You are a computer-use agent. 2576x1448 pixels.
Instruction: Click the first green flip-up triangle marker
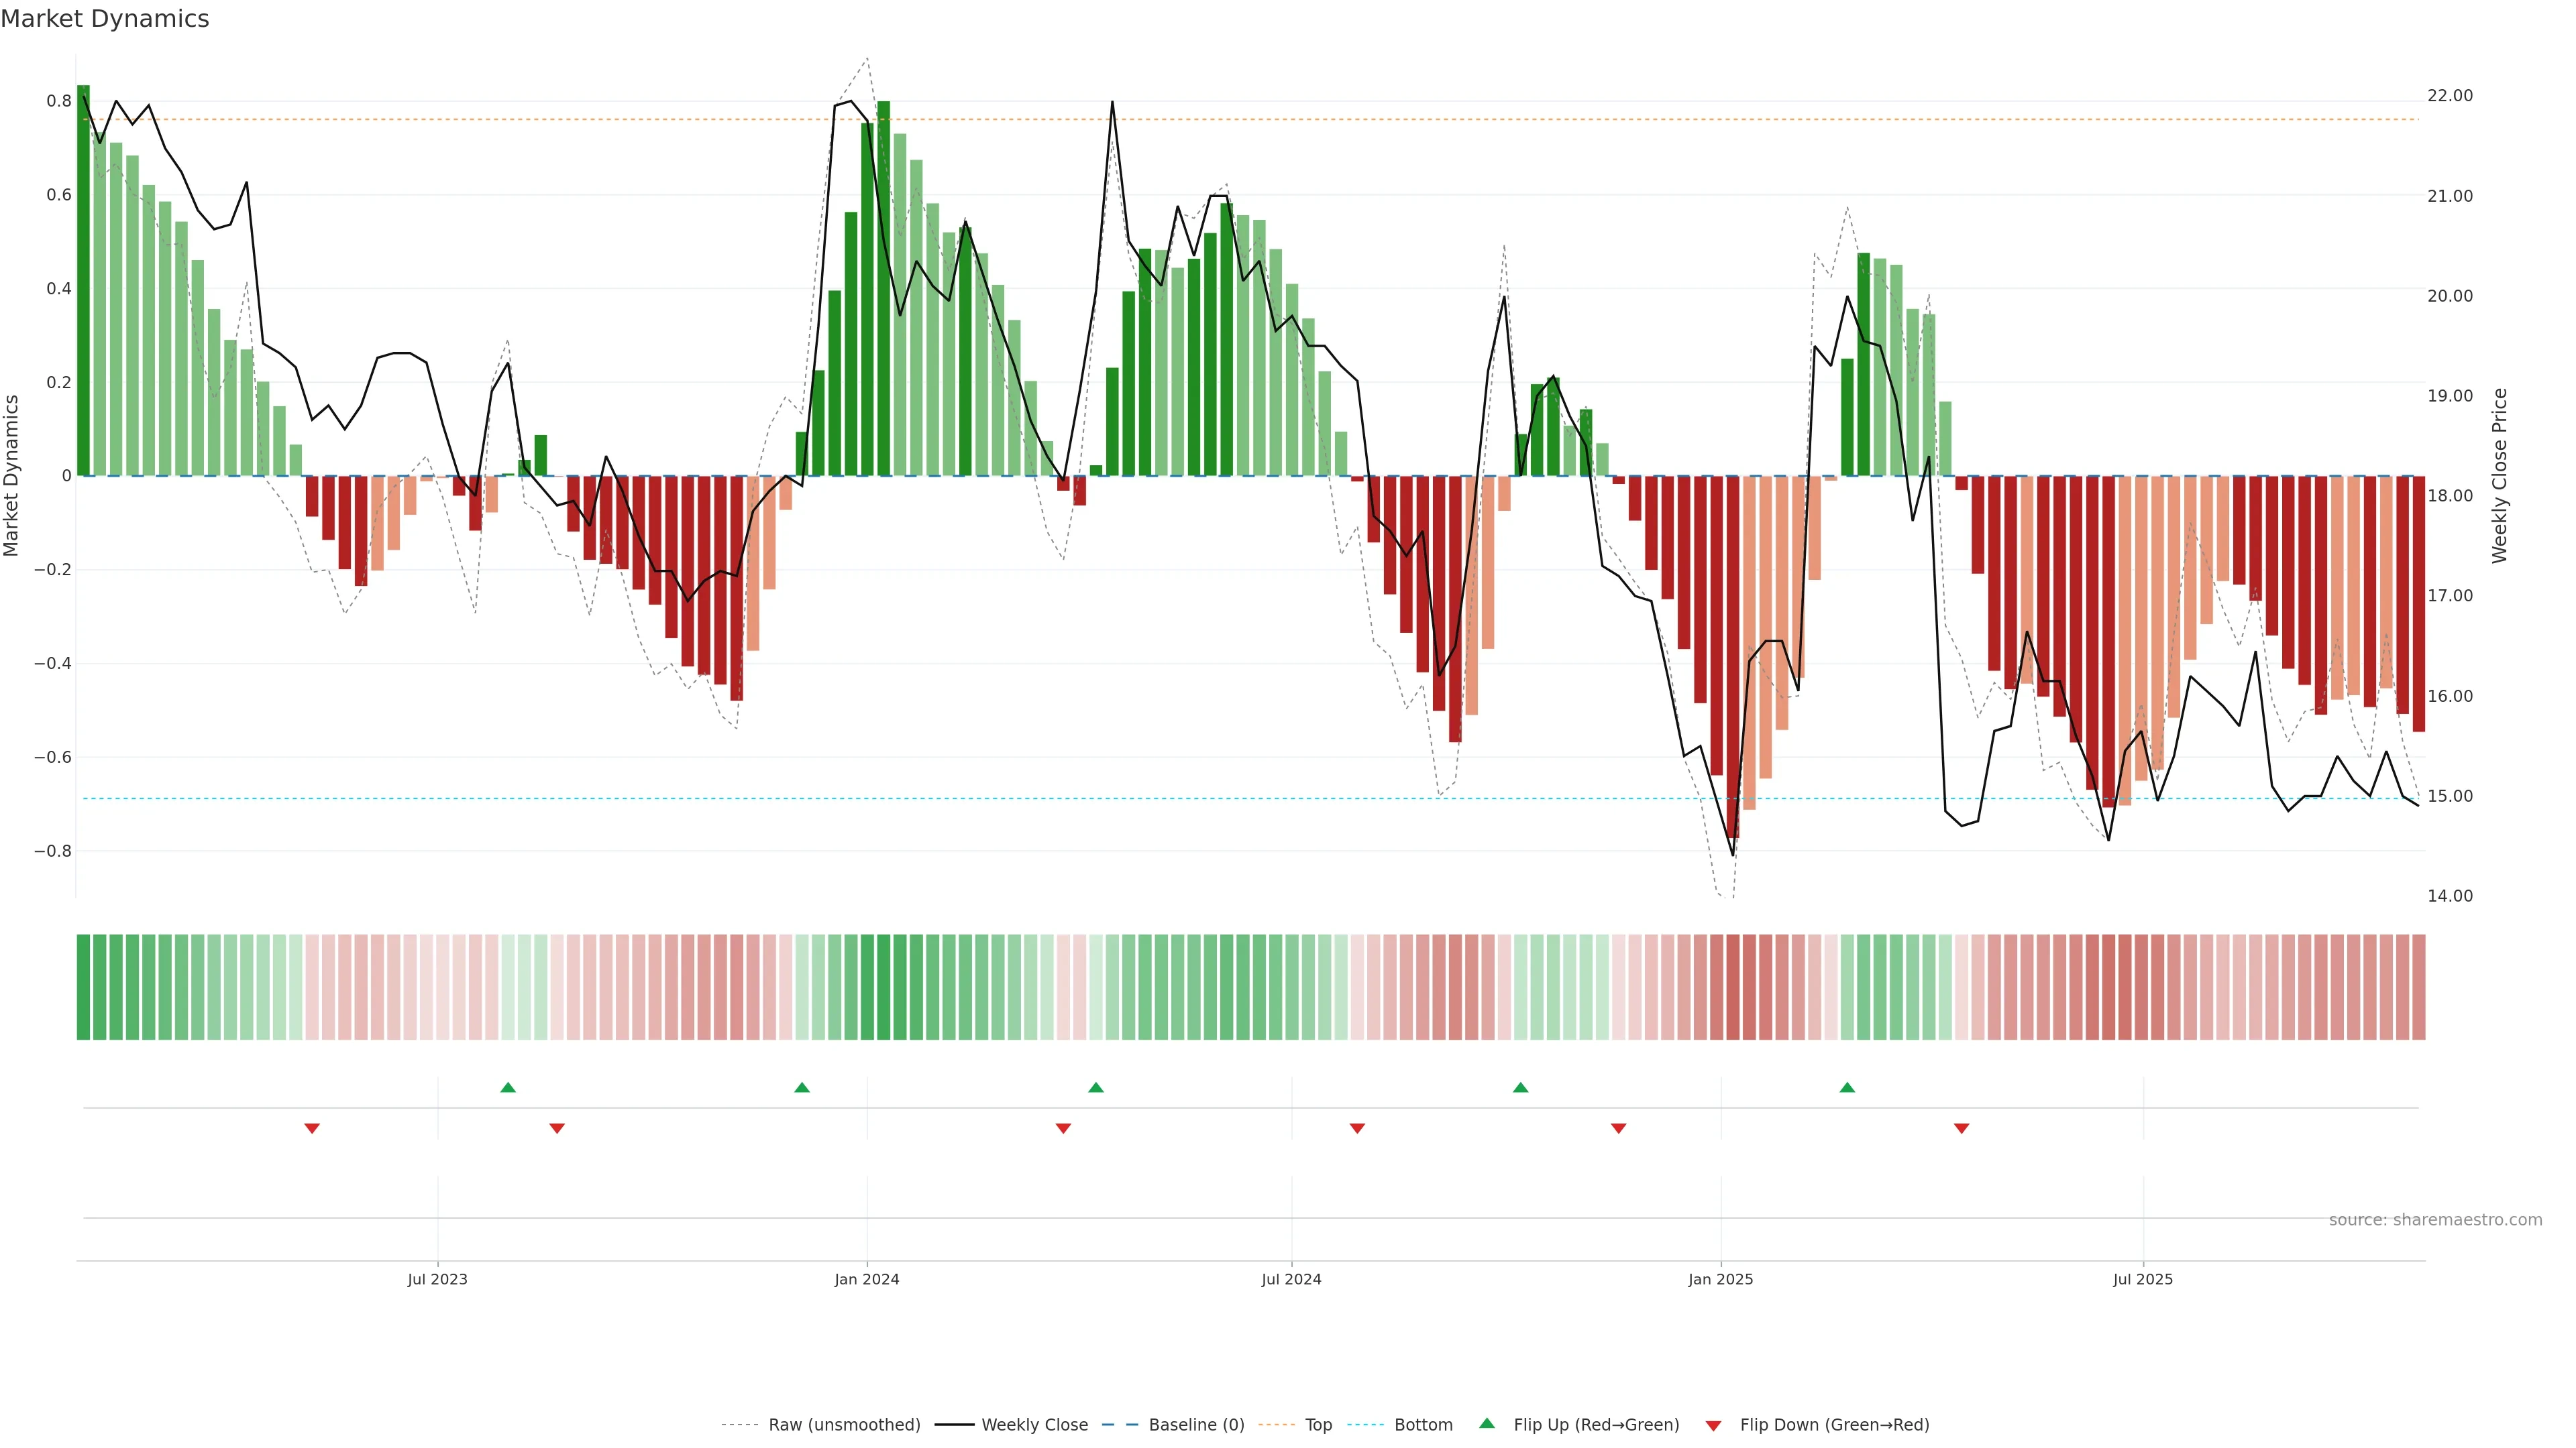coord(508,1087)
